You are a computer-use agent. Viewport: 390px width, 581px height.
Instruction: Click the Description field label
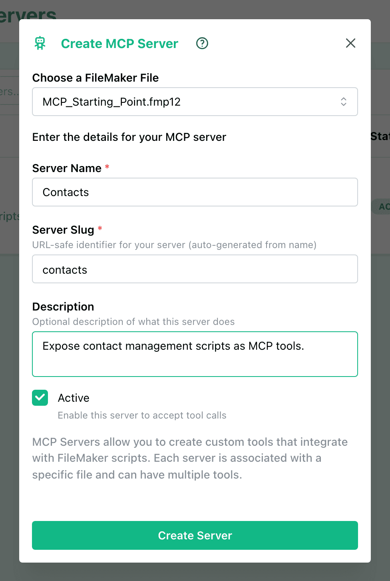[x=63, y=307]
